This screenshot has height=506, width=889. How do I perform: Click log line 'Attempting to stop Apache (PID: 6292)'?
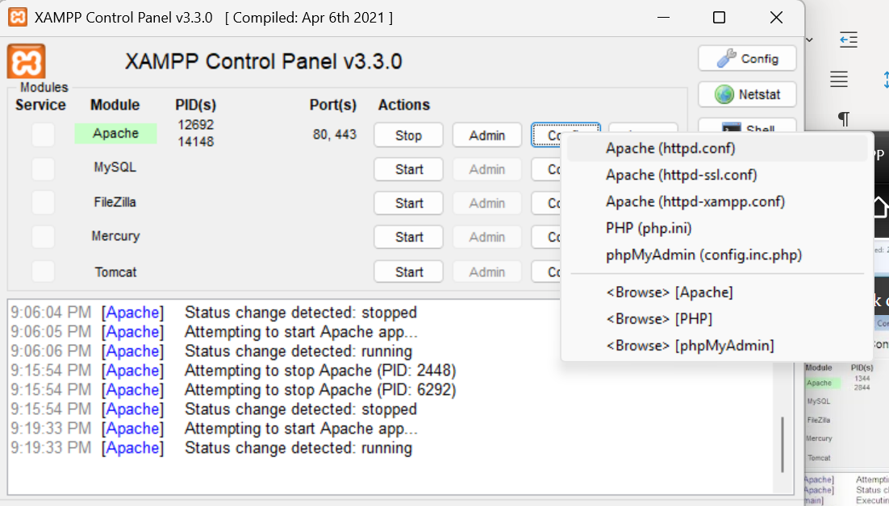(x=320, y=390)
